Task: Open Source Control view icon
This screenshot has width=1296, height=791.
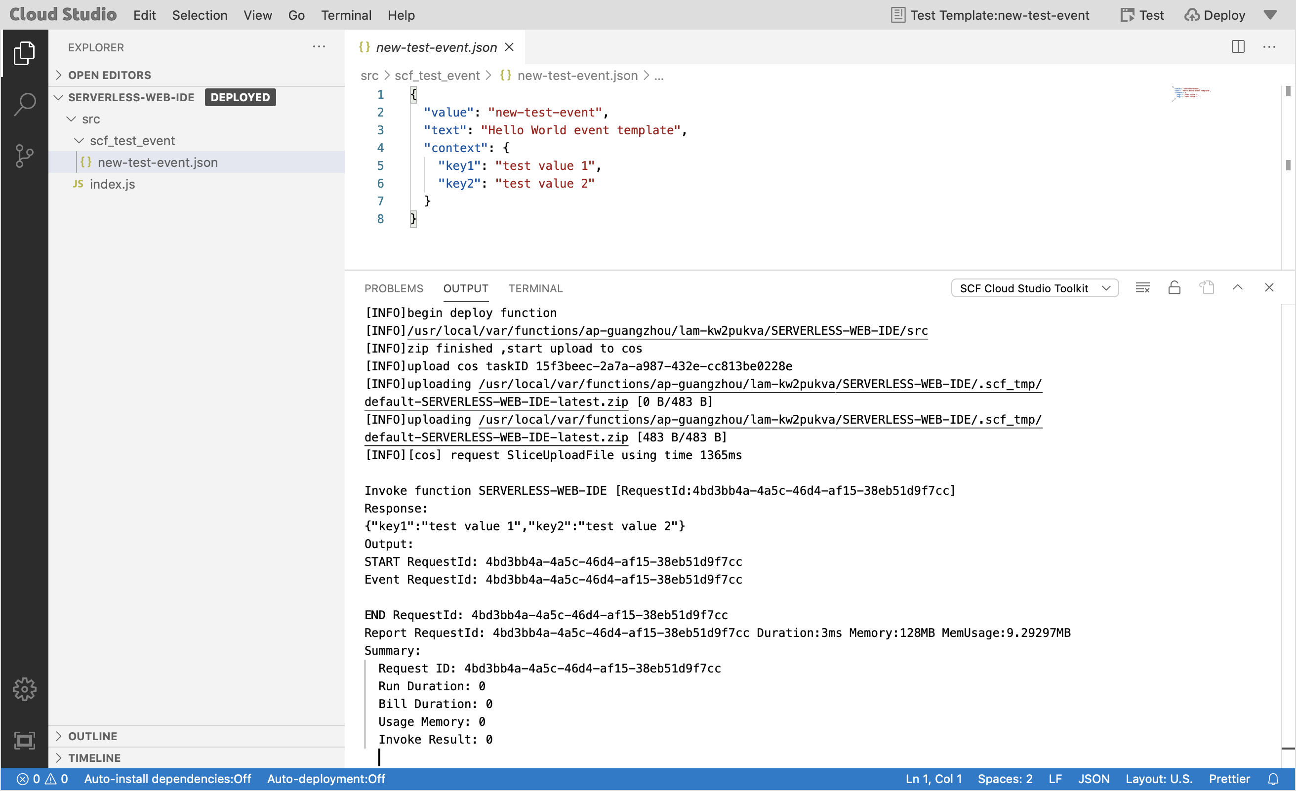Action: (x=24, y=156)
